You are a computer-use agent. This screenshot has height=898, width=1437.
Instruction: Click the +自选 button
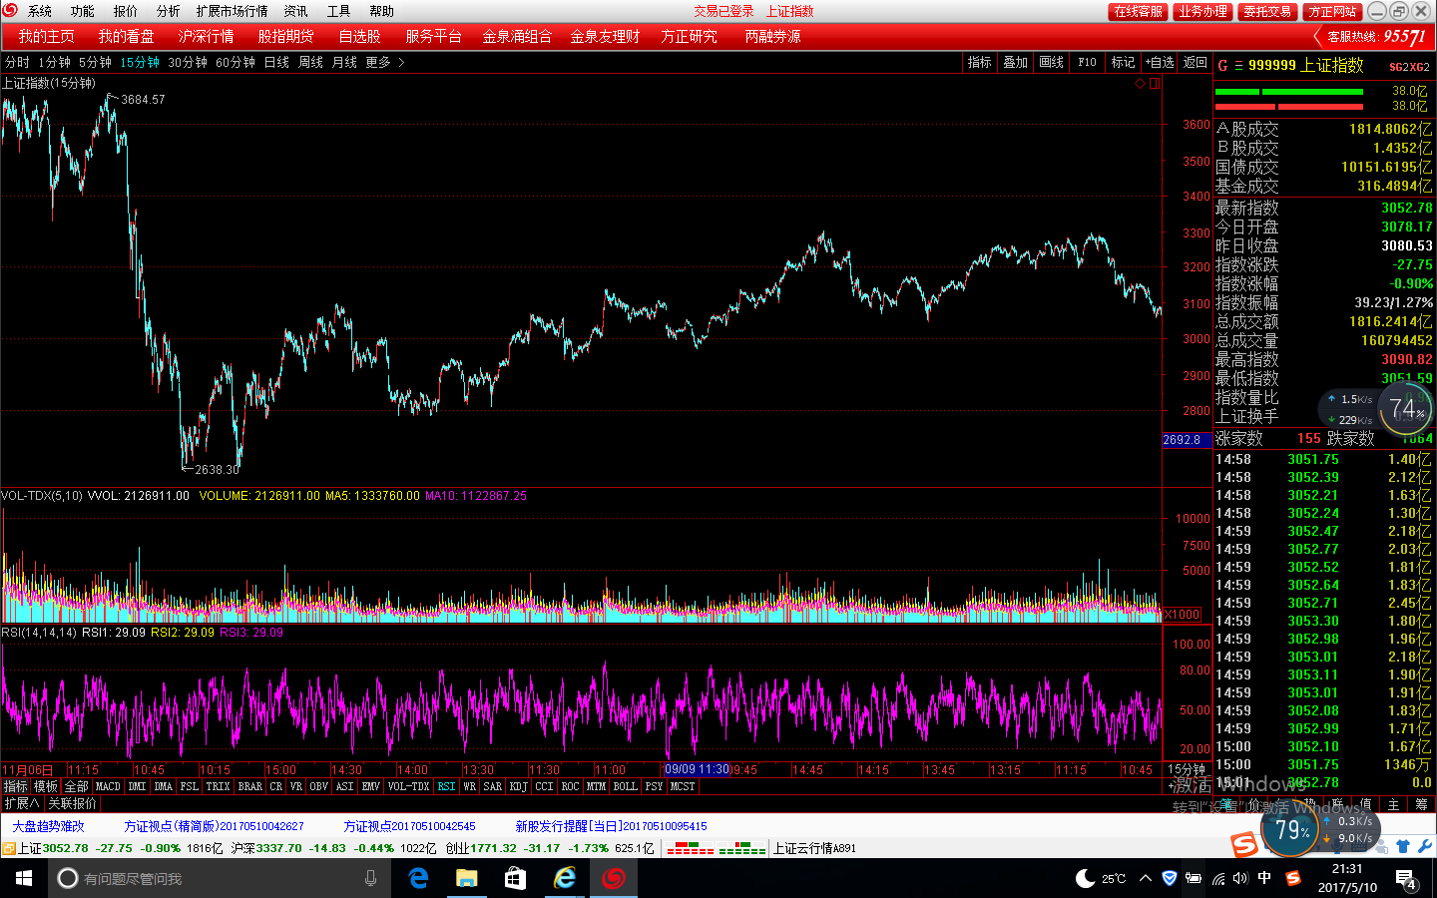(x=1160, y=62)
